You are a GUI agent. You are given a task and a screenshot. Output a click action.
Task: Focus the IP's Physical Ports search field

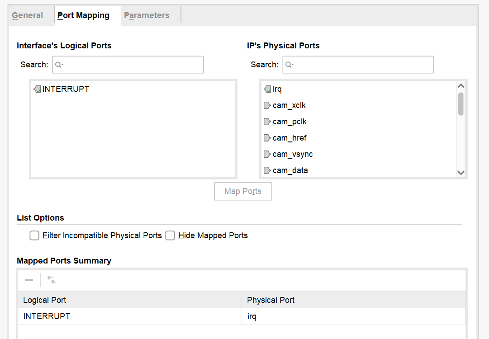click(362, 65)
